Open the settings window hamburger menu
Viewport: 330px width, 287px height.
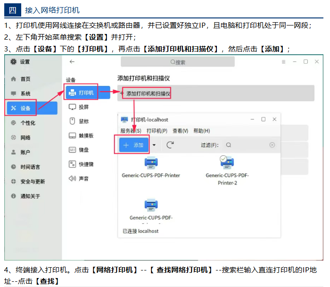point(283,62)
